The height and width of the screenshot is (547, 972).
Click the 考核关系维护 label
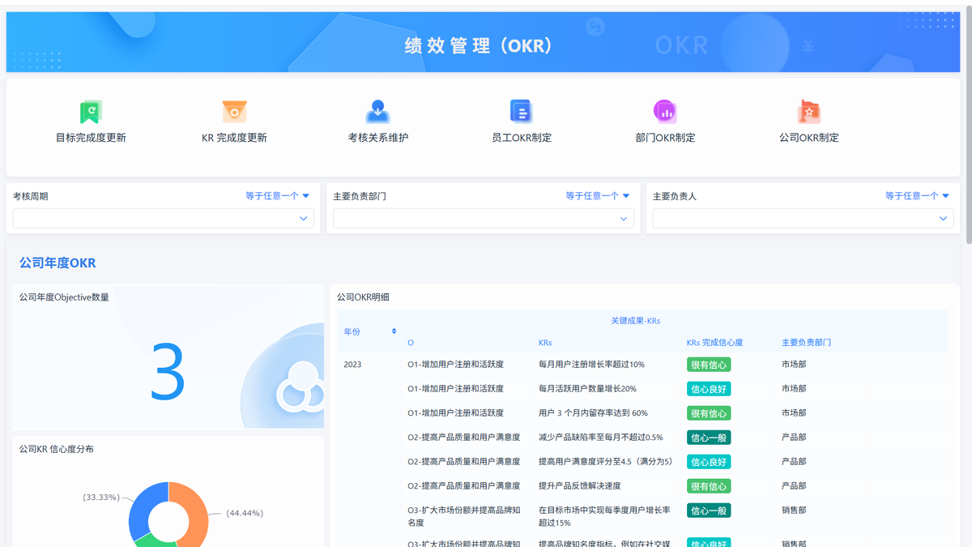377,138
